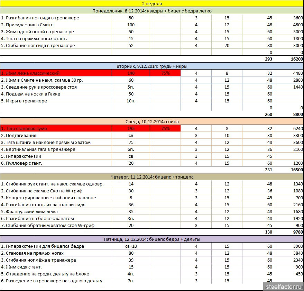
Task: Click '5. Икры в тренажере' row label
Action: (56, 101)
